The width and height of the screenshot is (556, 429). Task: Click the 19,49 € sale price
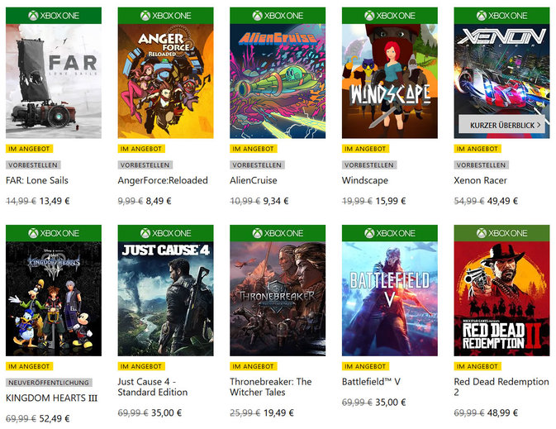(x=278, y=413)
